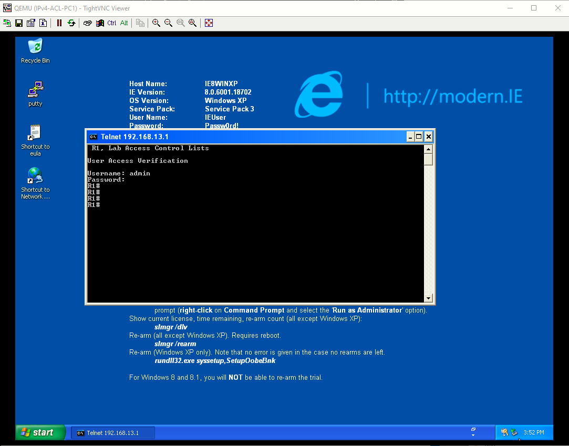Click the Telnet scrollbar up arrow

tap(428, 149)
